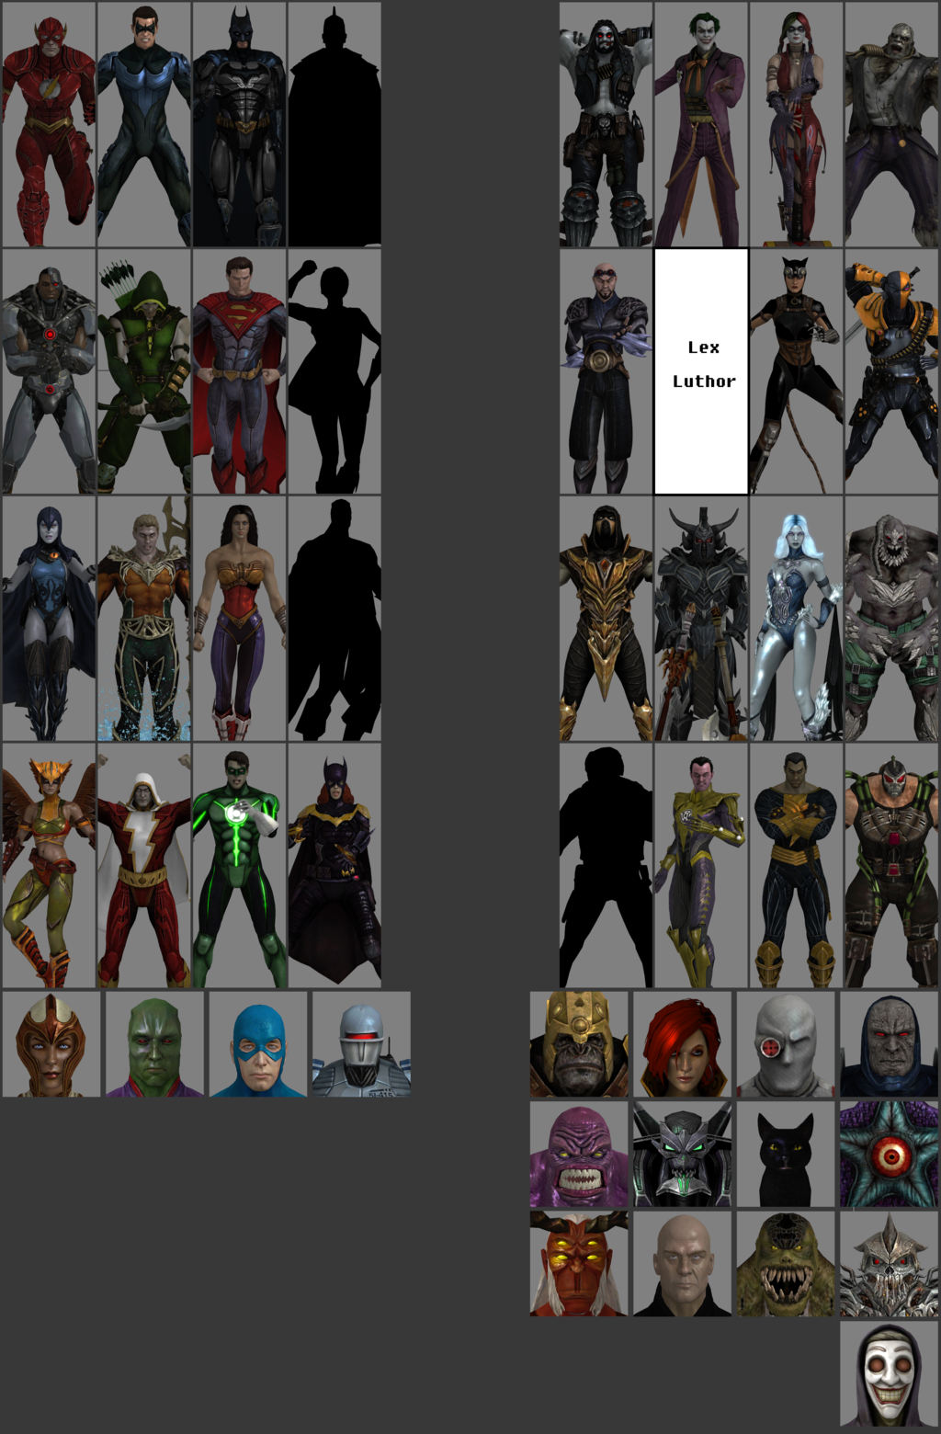Select the horned armored head with green eyes
Image resolution: width=941 pixels, height=1434 pixels.
(x=683, y=1155)
